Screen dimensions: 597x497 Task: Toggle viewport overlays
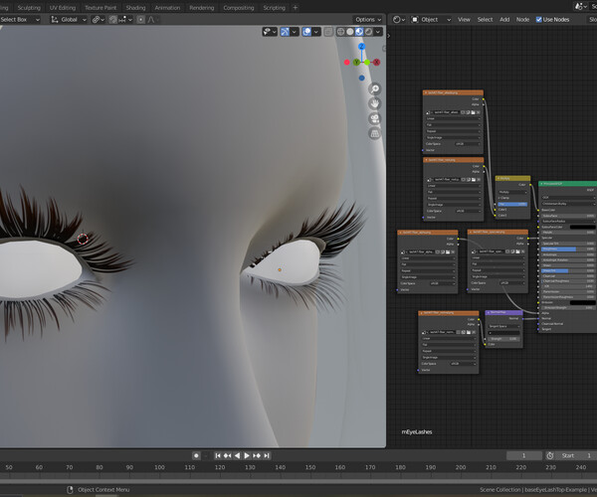(x=306, y=32)
